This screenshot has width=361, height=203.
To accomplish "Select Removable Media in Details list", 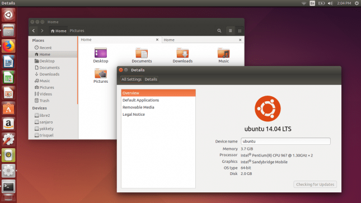I will (158, 107).
